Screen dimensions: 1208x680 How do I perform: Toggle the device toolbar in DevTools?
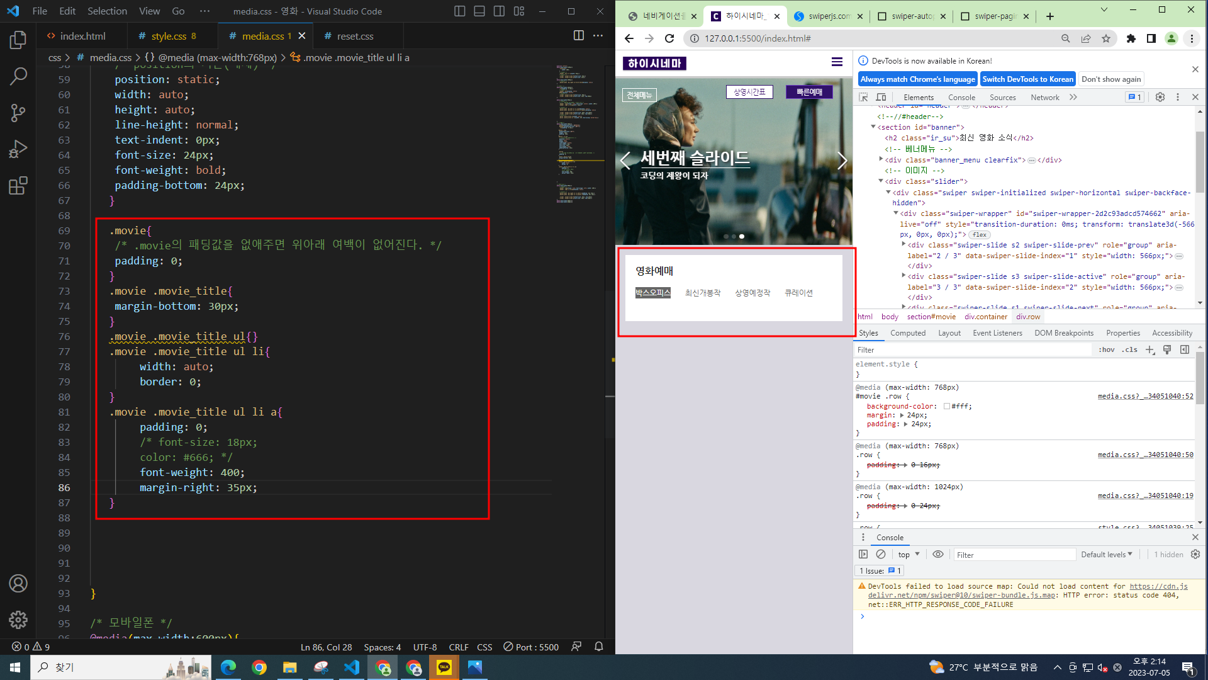[x=881, y=98]
